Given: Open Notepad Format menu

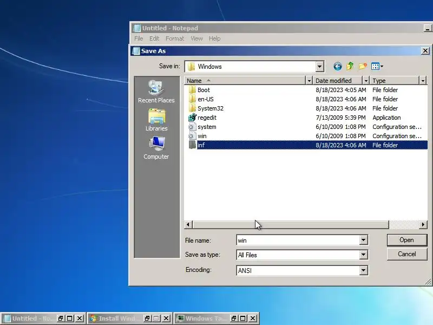Looking at the screenshot, I should coord(175,38).
